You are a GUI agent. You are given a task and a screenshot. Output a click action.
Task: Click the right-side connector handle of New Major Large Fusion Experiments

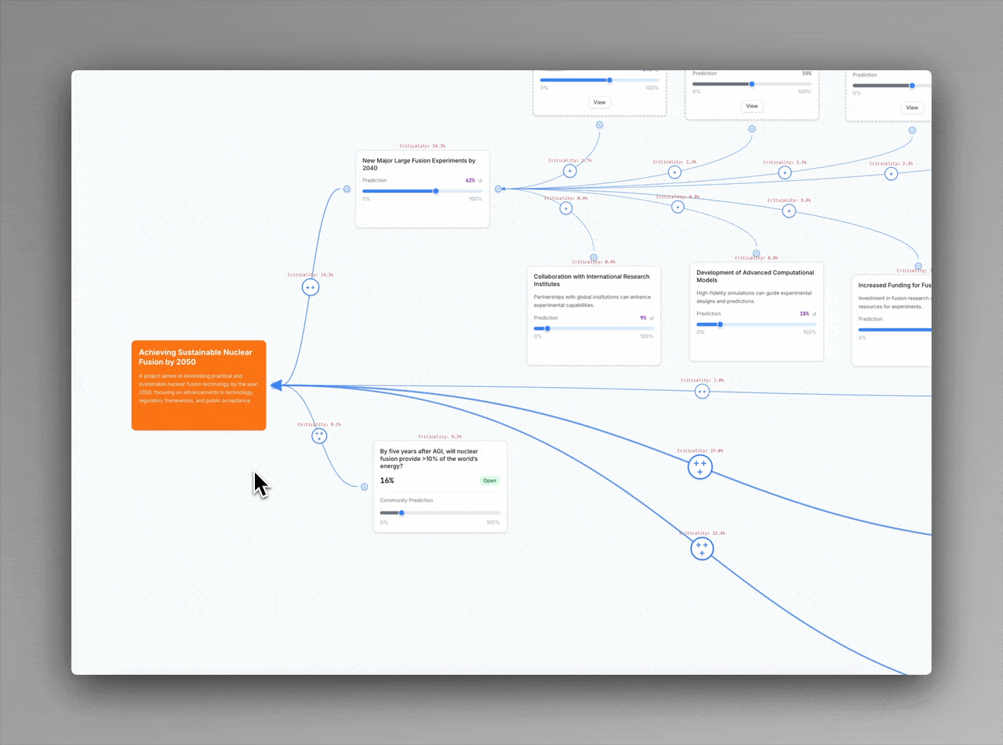click(x=498, y=189)
